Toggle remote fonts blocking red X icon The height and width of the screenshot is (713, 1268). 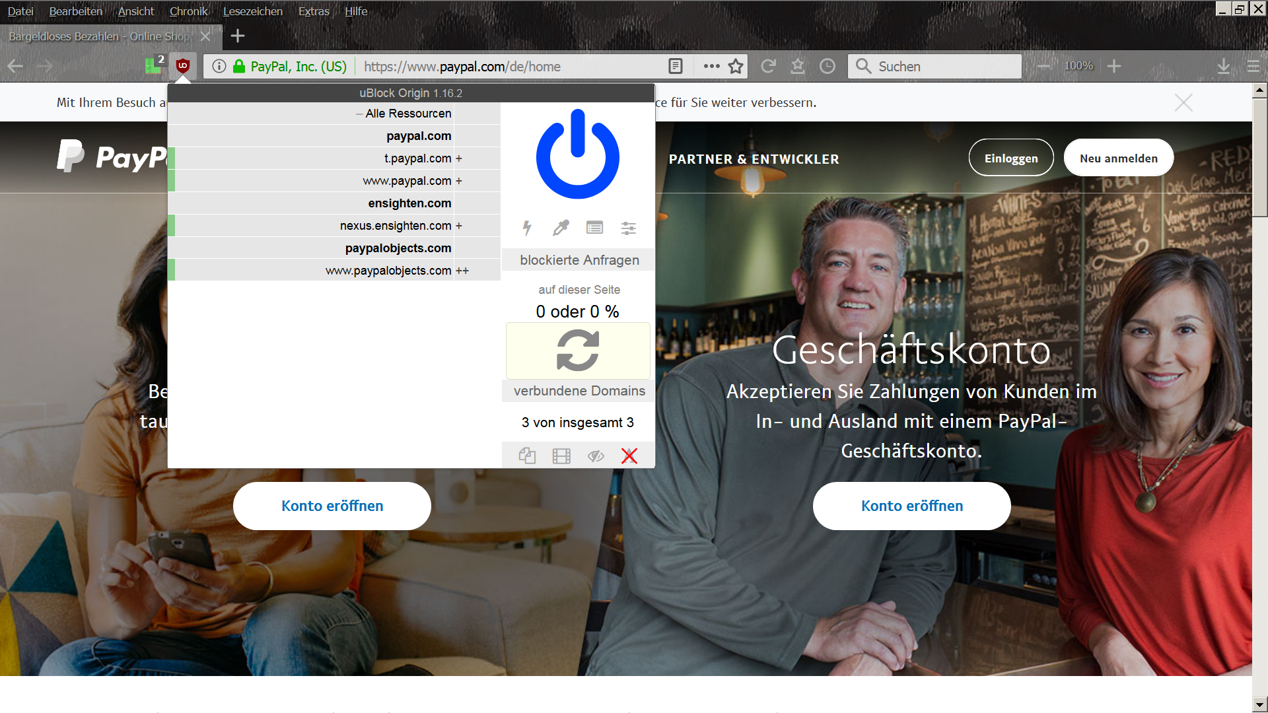pos(629,456)
